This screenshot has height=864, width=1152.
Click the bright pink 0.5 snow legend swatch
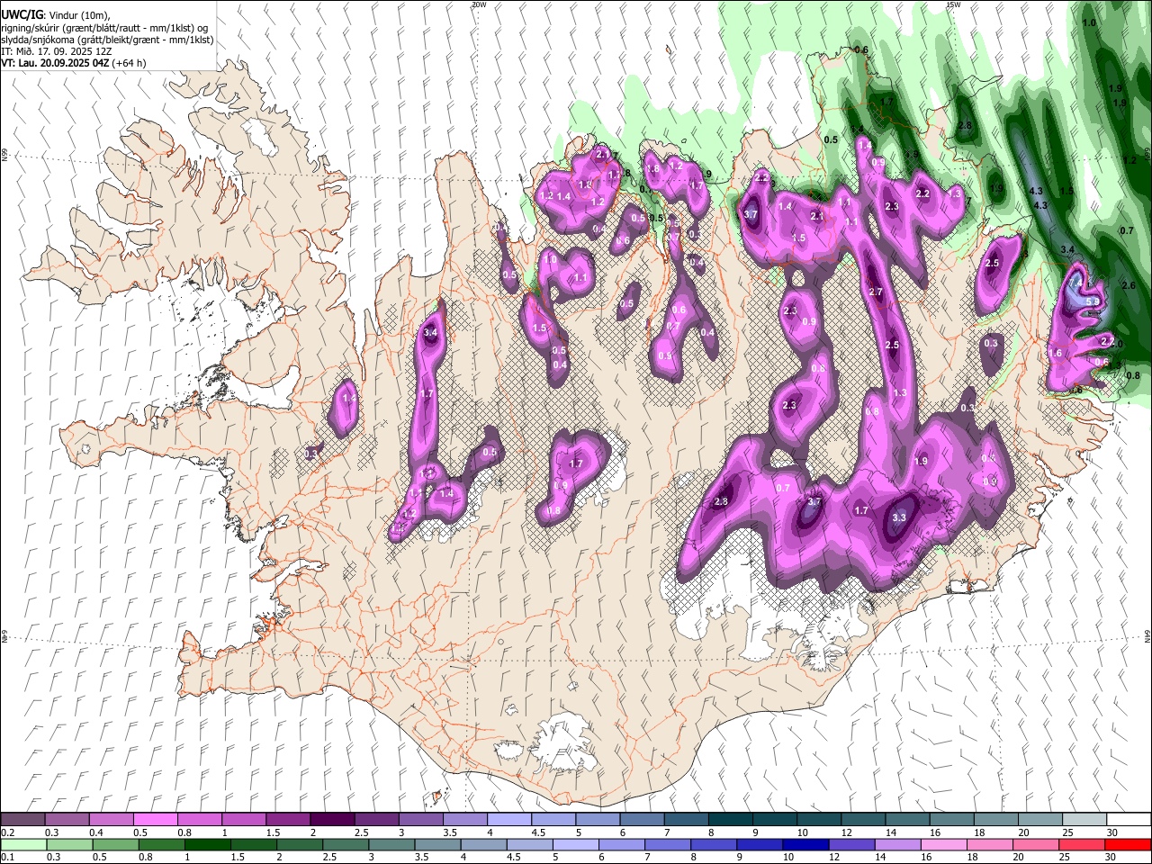pos(155,820)
